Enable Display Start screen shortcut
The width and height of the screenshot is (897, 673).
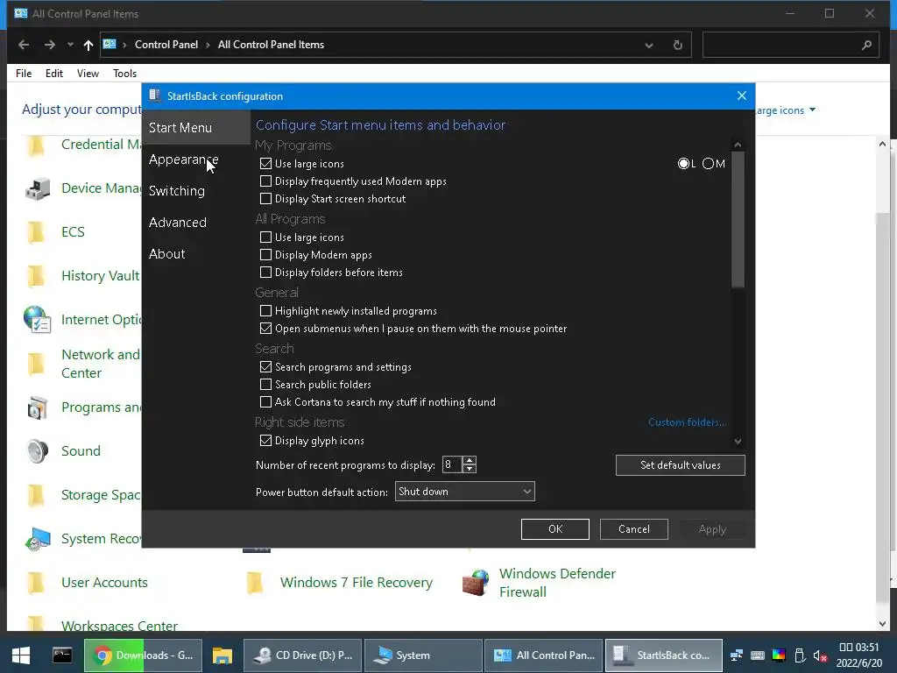(265, 199)
